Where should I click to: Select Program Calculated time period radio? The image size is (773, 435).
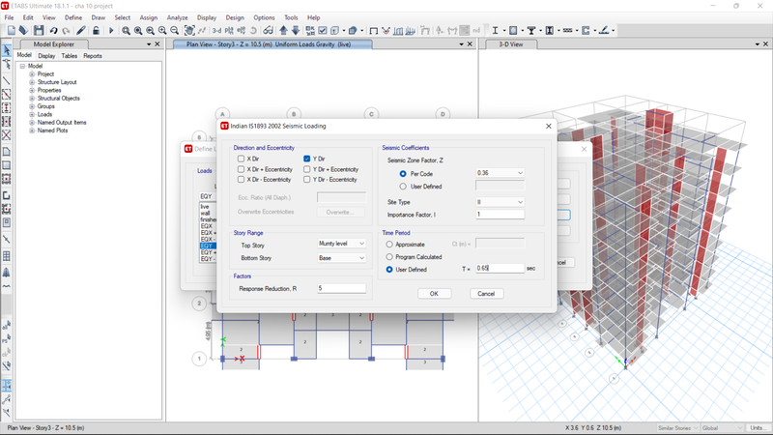[x=389, y=257]
